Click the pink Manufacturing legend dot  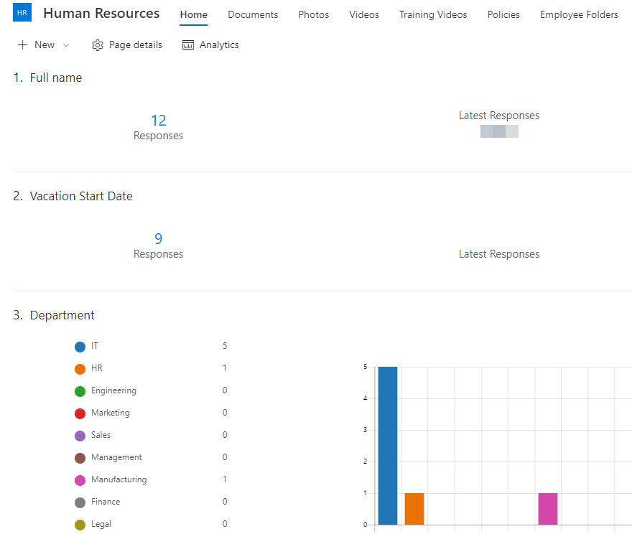[80, 479]
